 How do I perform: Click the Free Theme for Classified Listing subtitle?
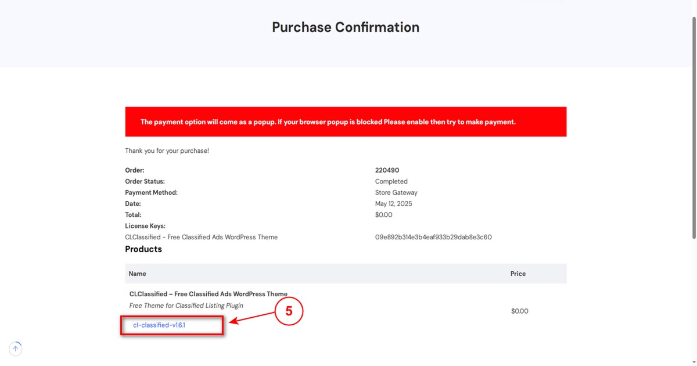(x=186, y=306)
